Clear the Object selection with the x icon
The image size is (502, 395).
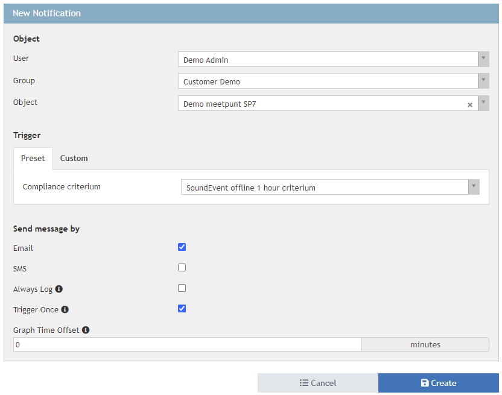click(470, 104)
